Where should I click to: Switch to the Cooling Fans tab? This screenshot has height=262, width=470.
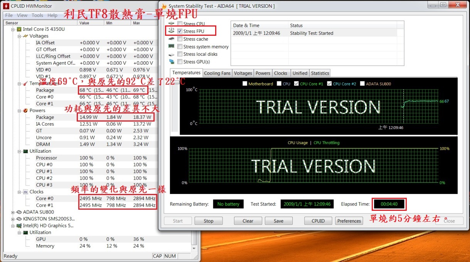coord(217,73)
